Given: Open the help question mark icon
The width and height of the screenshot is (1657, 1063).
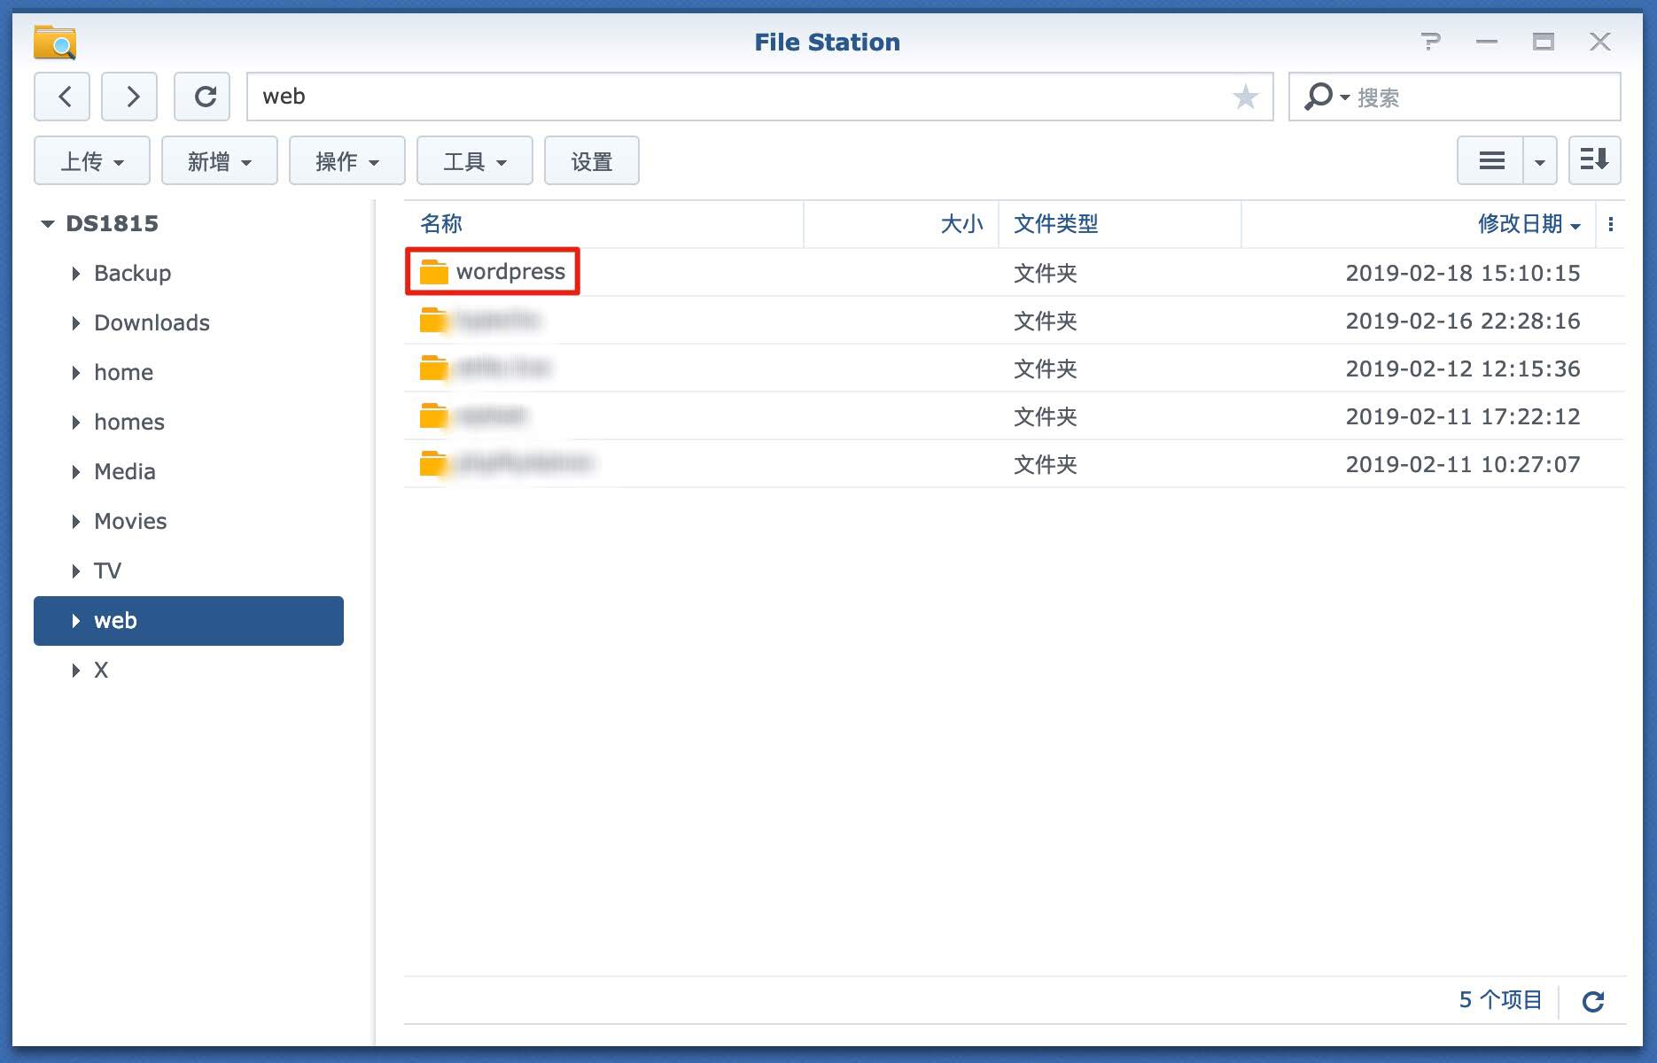Looking at the screenshot, I should pos(1430,42).
